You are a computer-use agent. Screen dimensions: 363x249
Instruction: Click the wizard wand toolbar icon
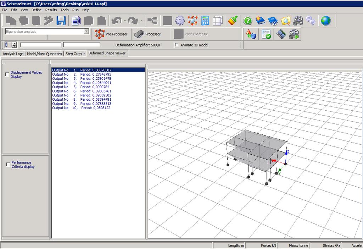click(48, 21)
